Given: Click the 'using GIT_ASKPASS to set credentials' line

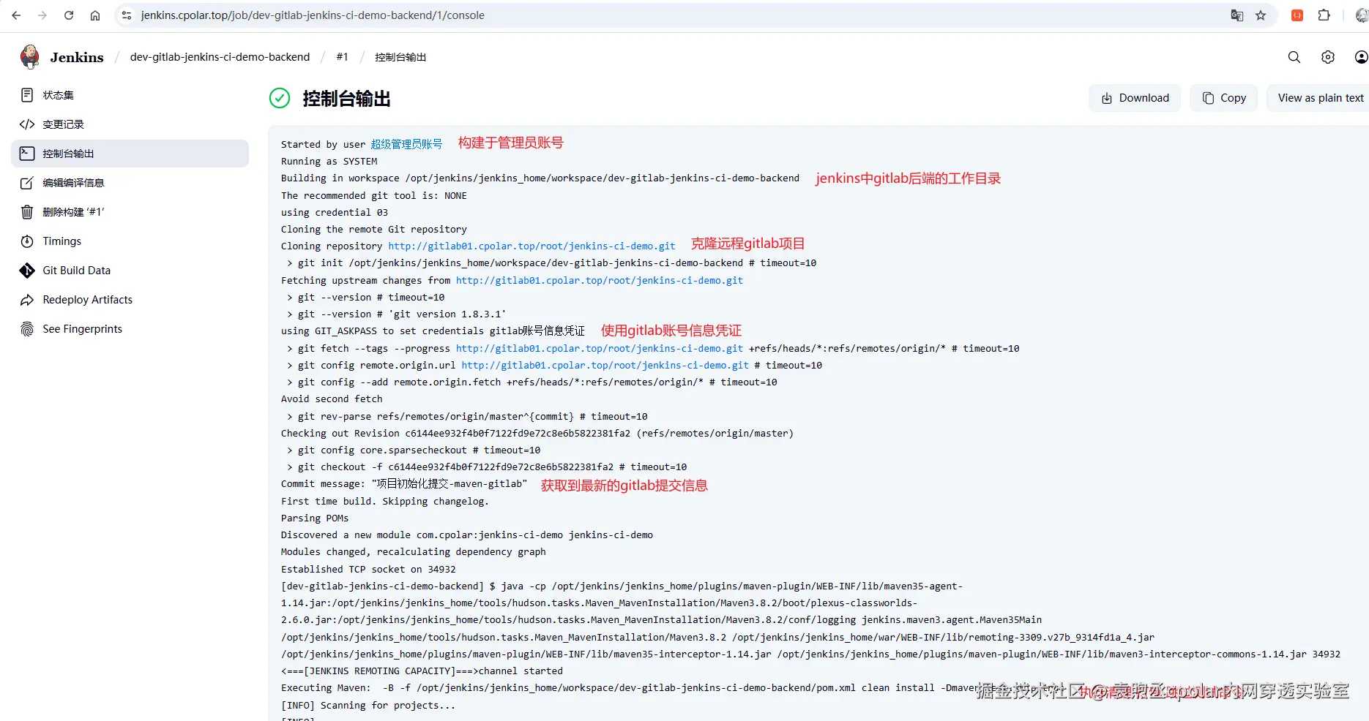Looking at the screenshot, I should click(x=433, y=331).
